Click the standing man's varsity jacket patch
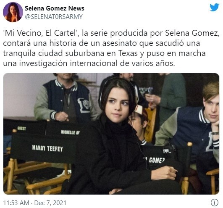 [x=84, y=105]
